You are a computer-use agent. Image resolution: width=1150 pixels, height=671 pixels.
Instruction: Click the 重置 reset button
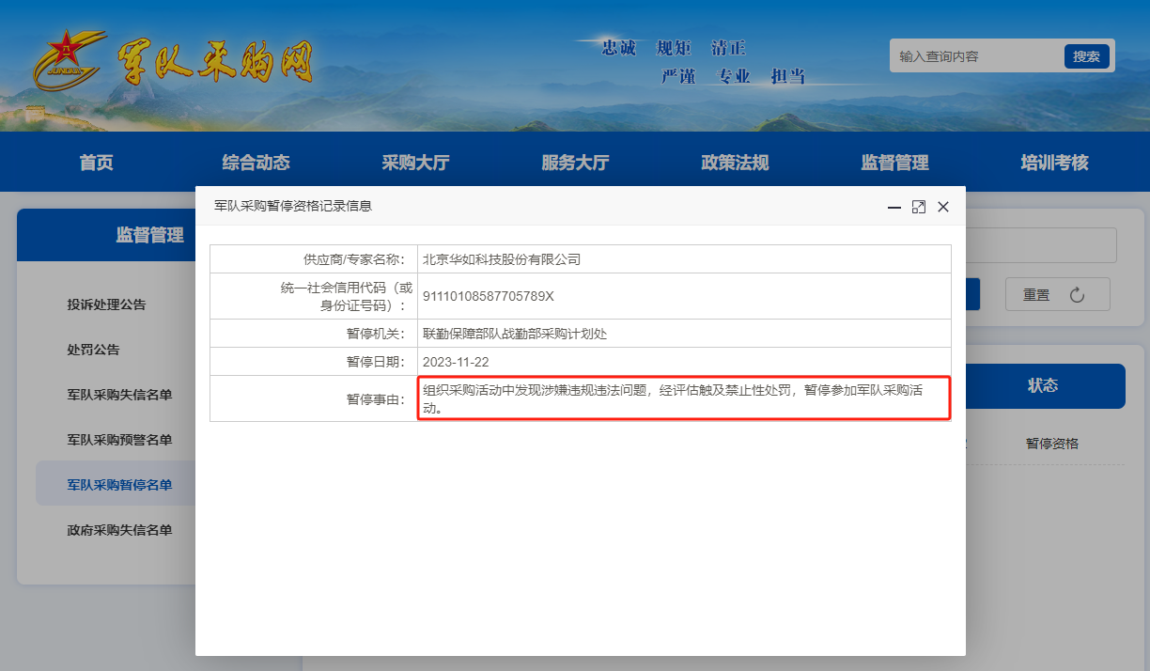click(x=1058, y=294)
